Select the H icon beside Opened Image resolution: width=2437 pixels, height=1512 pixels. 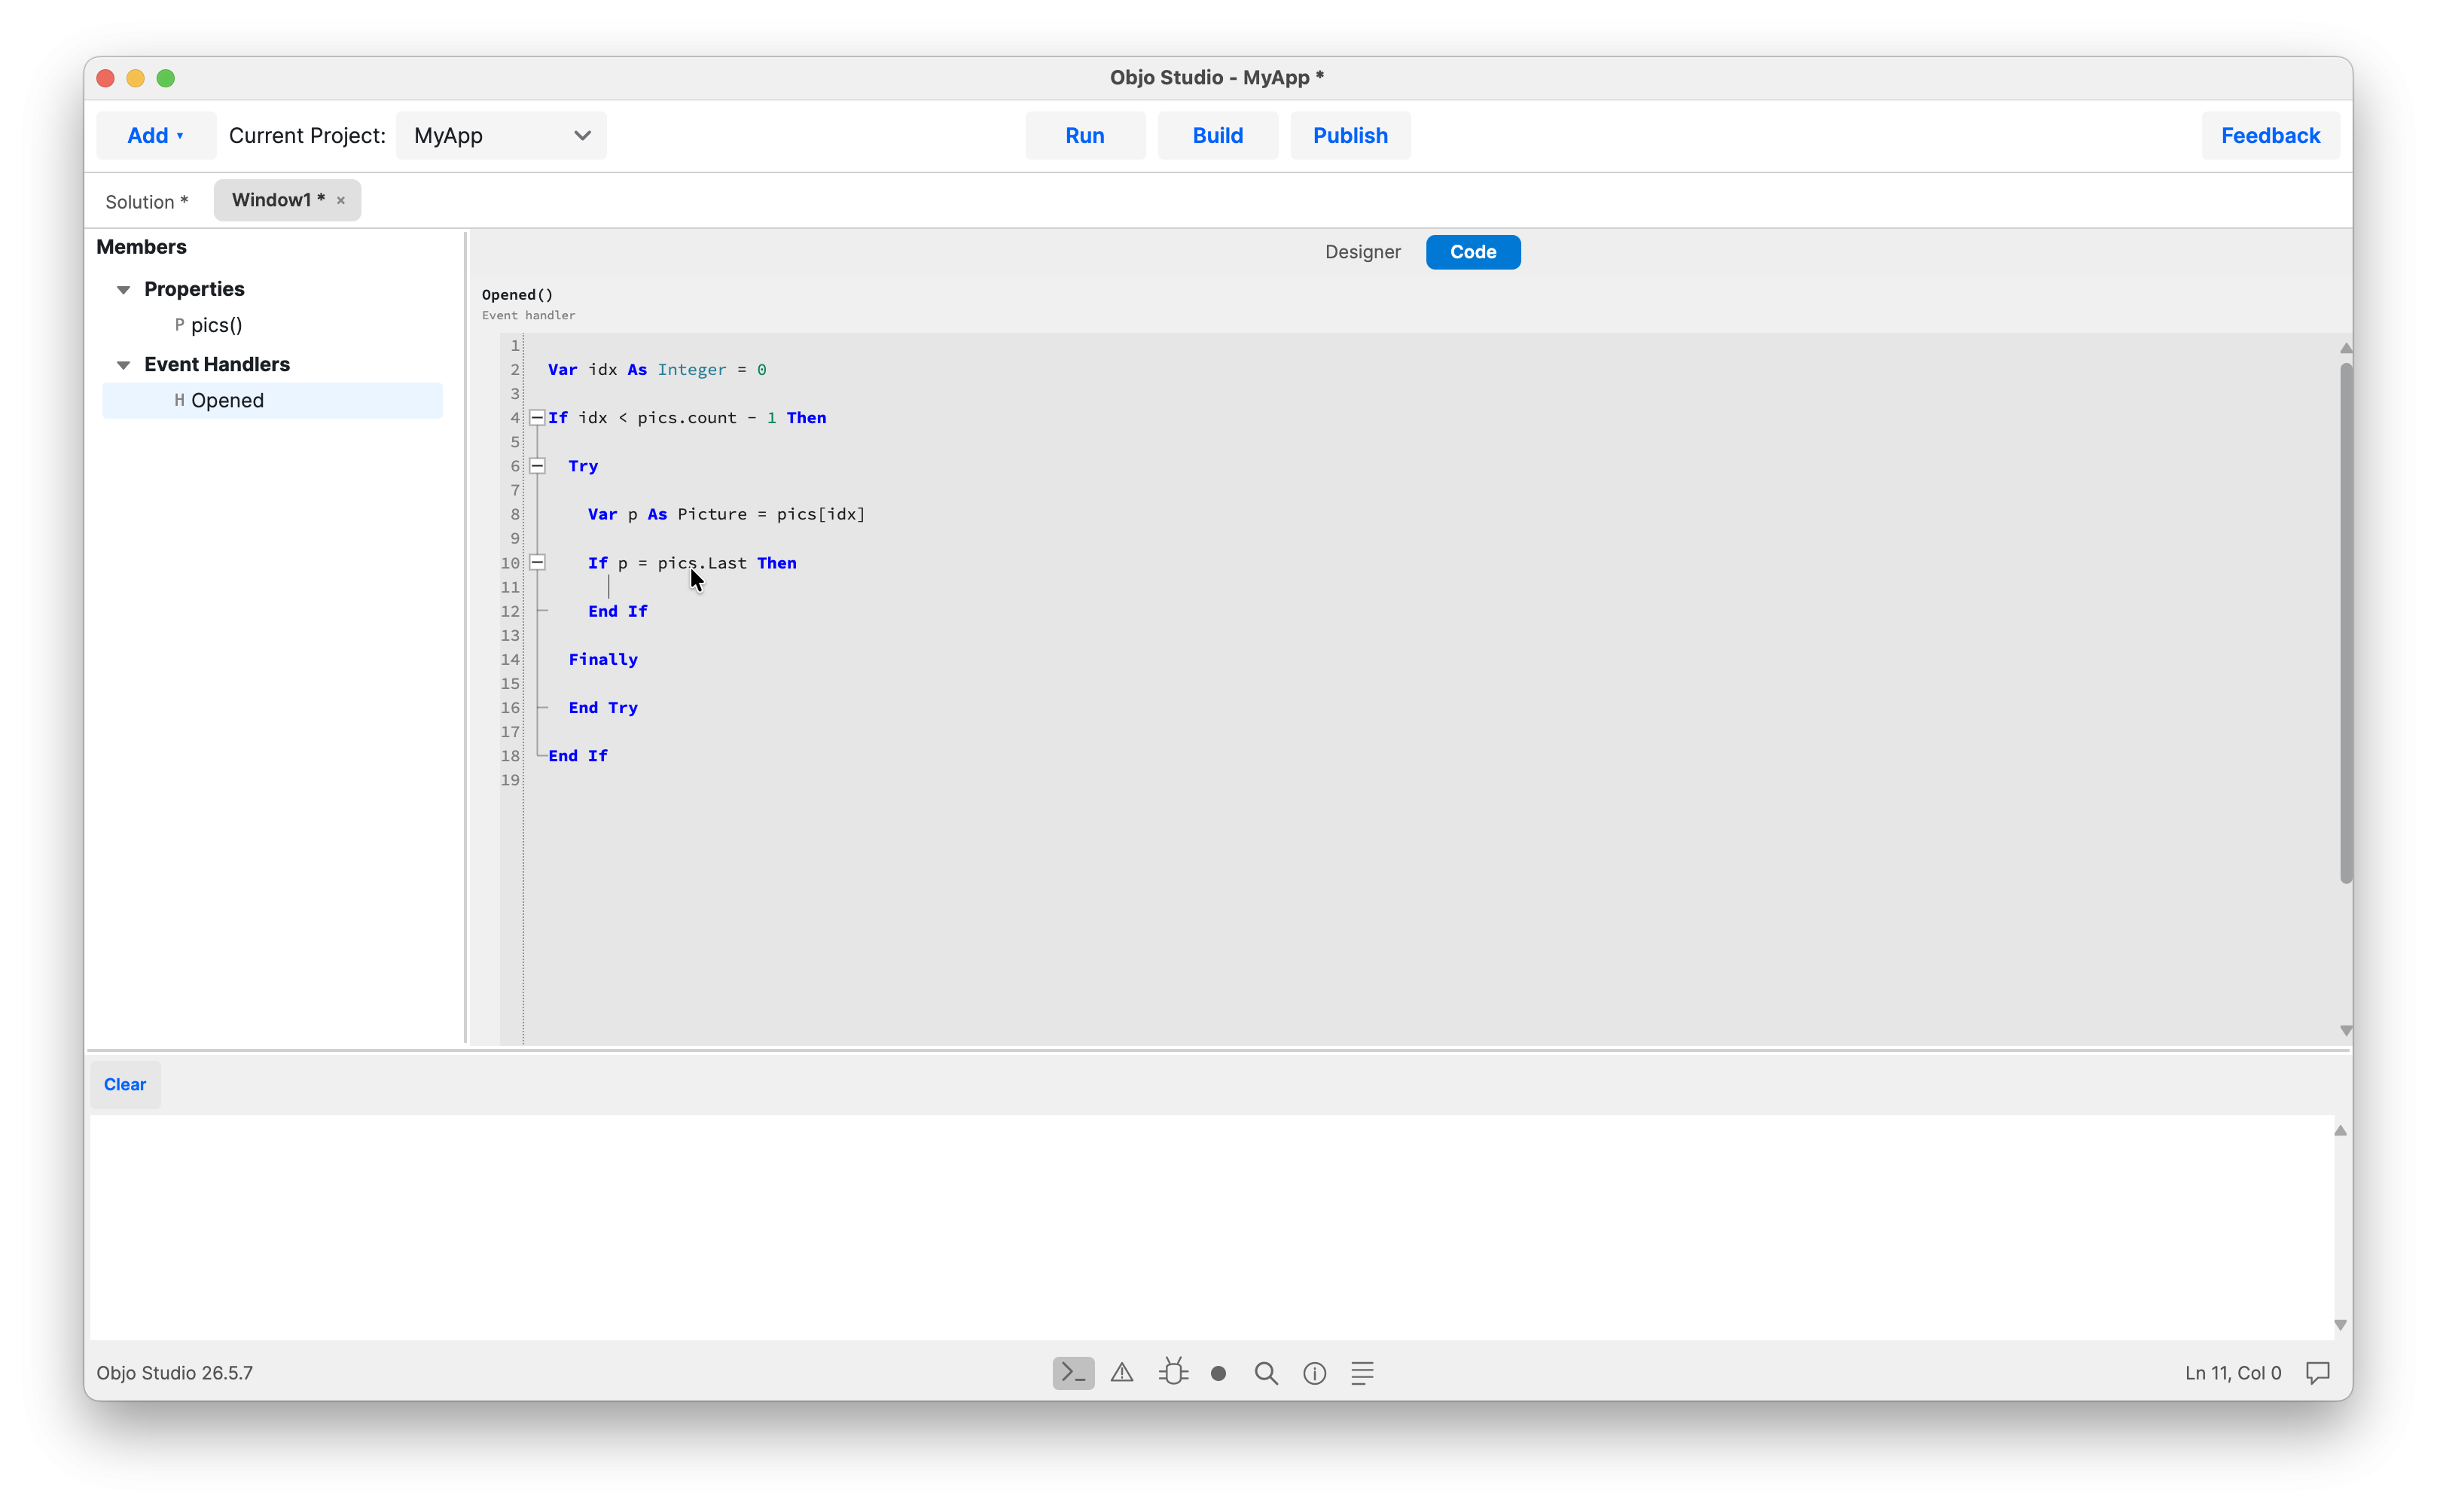tap(179, 400)
